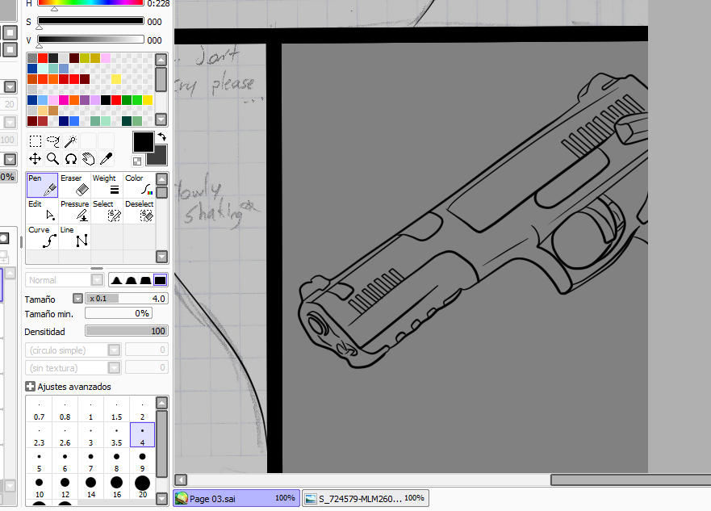Viewport: 711px width, 511px height.
Task: Open the círculo simple brush shape dropdown
Action: (114, 350)
